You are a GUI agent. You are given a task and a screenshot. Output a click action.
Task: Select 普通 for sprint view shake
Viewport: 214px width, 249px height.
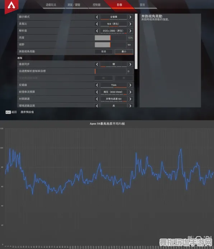point(103,52)
